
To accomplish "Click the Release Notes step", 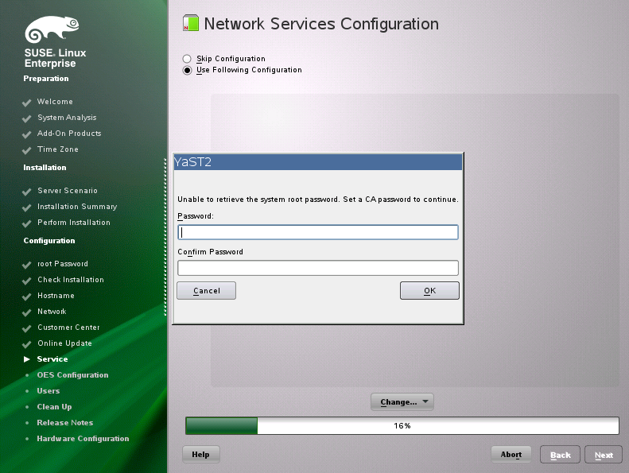I will pyautogui.click(x=65, y=422).
